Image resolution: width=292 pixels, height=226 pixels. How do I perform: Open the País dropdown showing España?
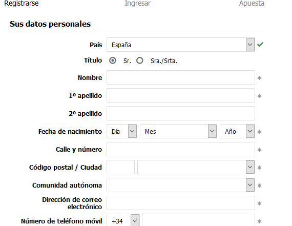click(x=181, y=45)
